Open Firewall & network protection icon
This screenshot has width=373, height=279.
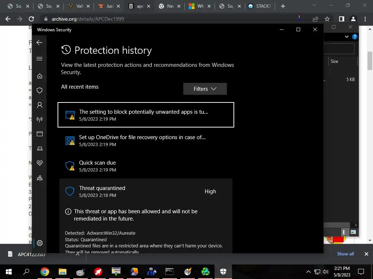point(39,119)
